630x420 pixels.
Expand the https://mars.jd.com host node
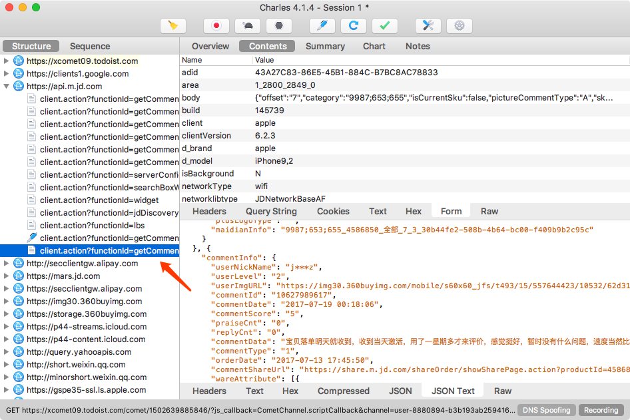pyautogui.click(x=7, y=276)
